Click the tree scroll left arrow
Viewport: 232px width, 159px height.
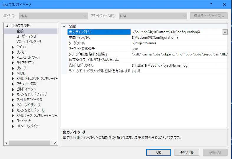coord(6,143)
